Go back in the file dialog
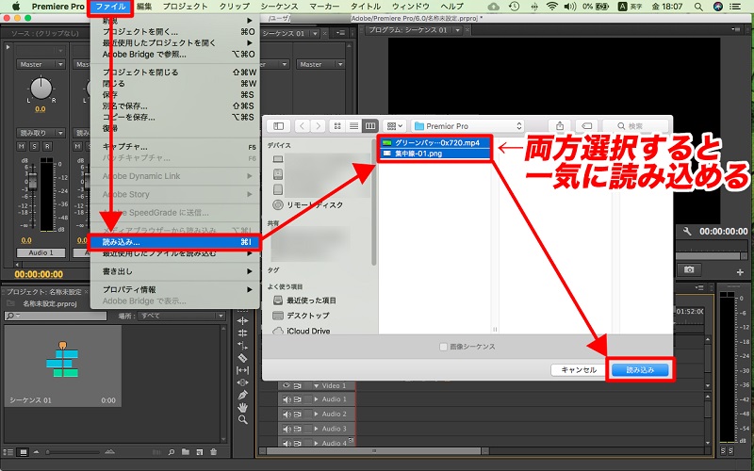Viewport: 754px width, 471px height. [302, 126]
